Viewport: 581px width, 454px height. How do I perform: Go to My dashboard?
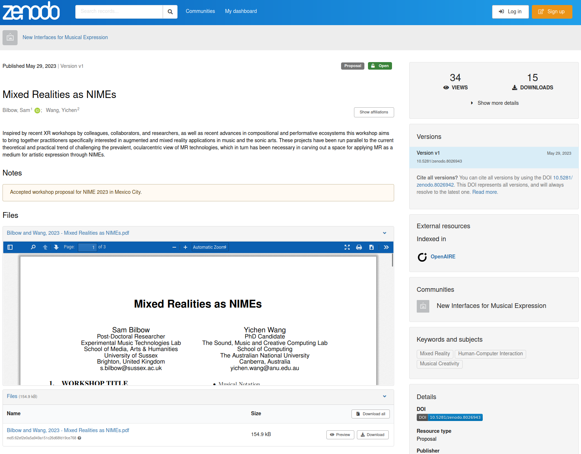click(241, 11)
